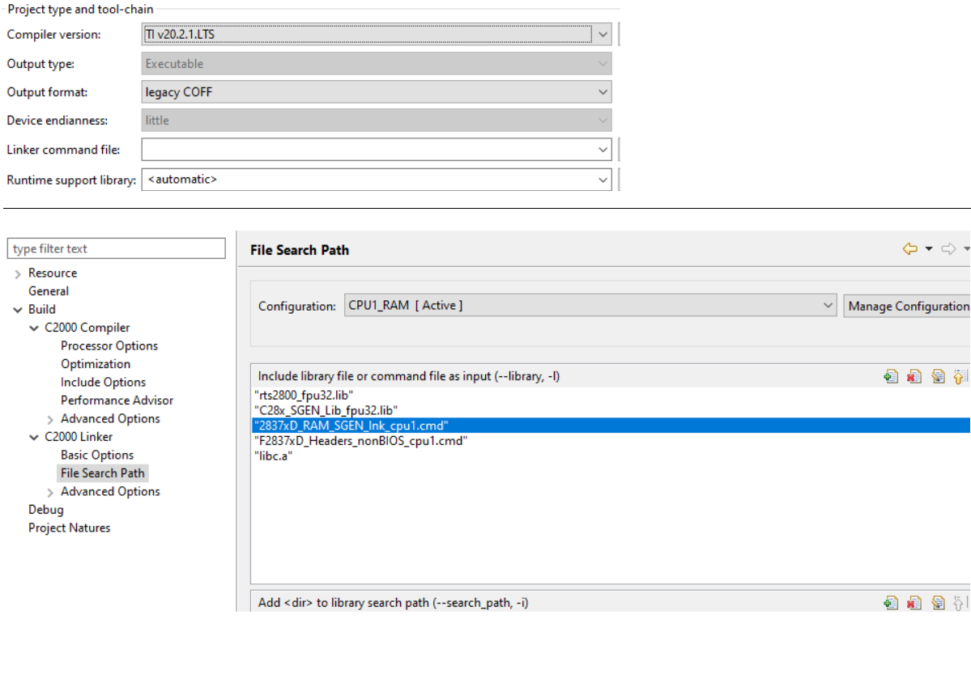Edit the highlighted library file entry

938,376
